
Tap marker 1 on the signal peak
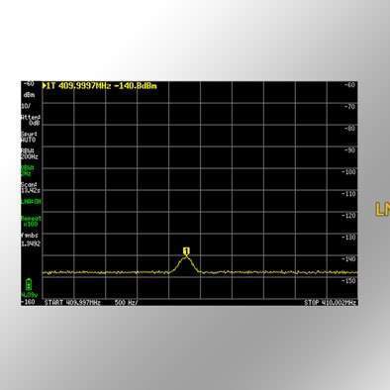[x=186, y=250]
